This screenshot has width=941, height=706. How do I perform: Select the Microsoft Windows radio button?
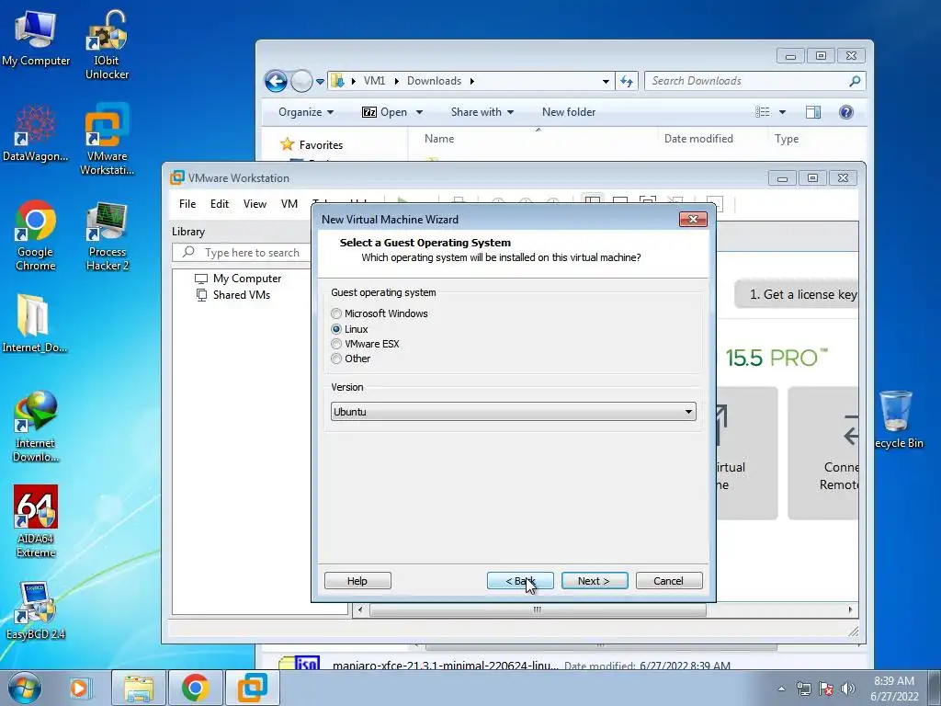[336, 313]
